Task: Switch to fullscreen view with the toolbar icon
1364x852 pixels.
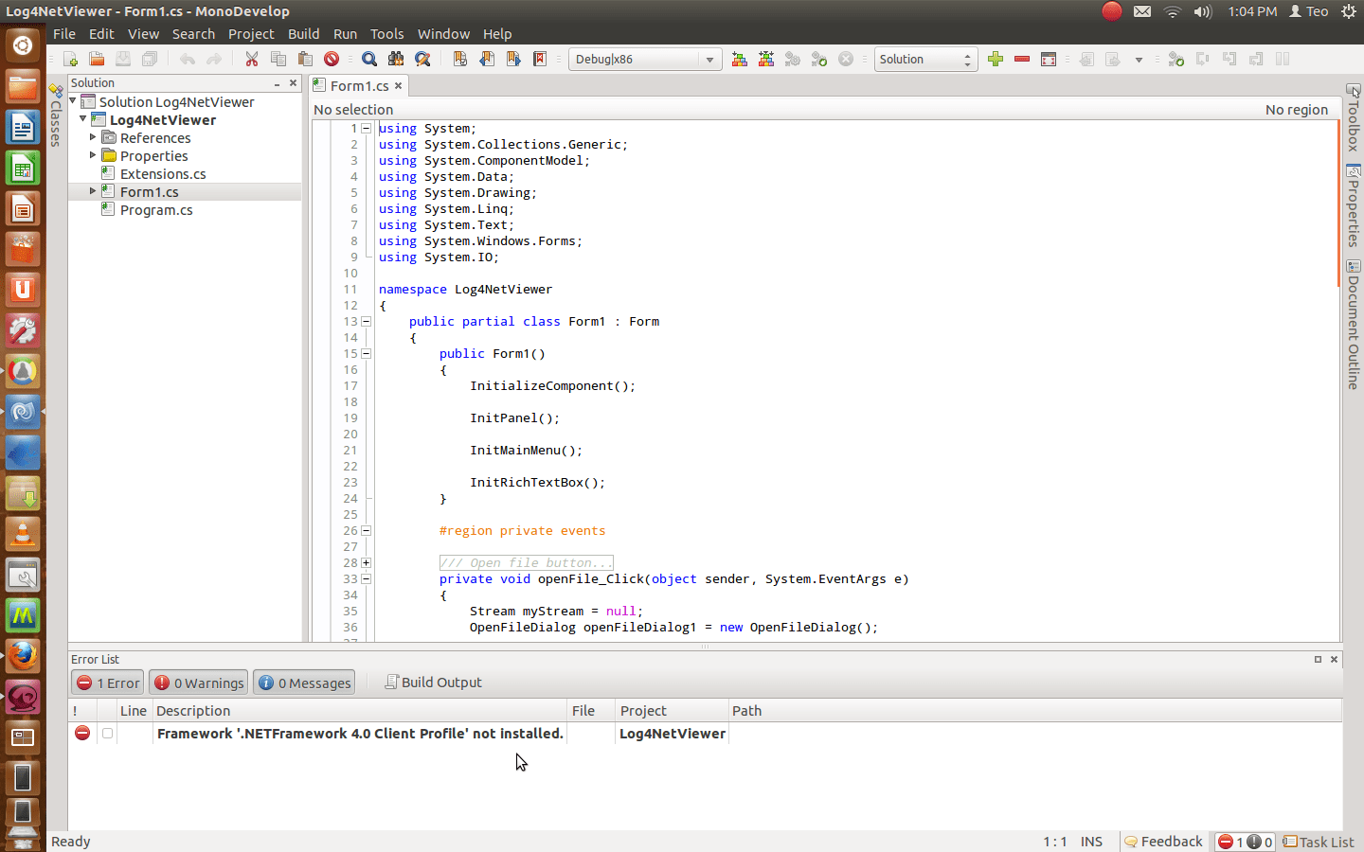Action: click(x=1049, y=59)
